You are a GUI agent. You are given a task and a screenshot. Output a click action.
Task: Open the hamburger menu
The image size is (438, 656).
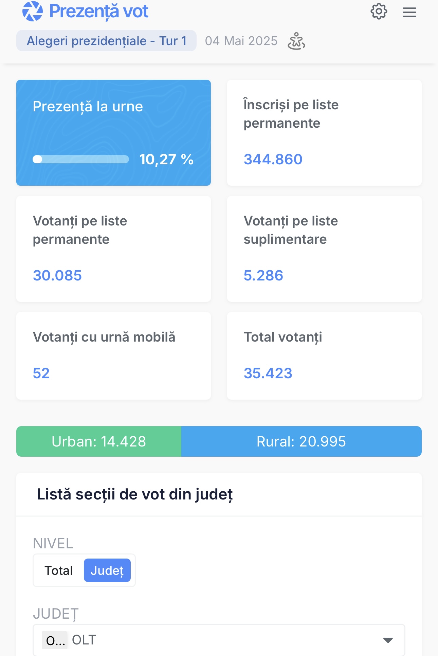point(409,12)
